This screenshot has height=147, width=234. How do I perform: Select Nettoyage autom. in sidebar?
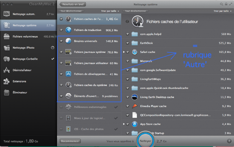24,14
